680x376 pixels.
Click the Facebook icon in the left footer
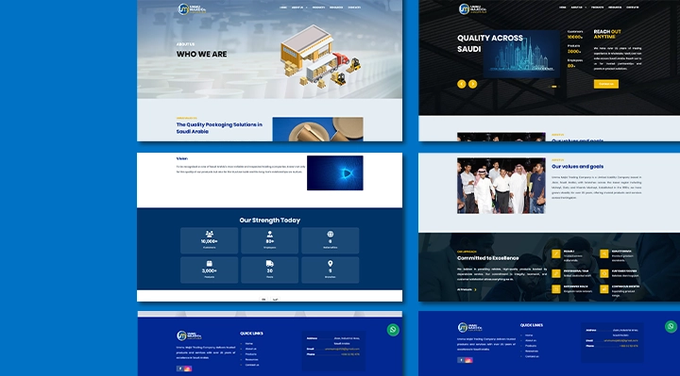coord(180,368)
